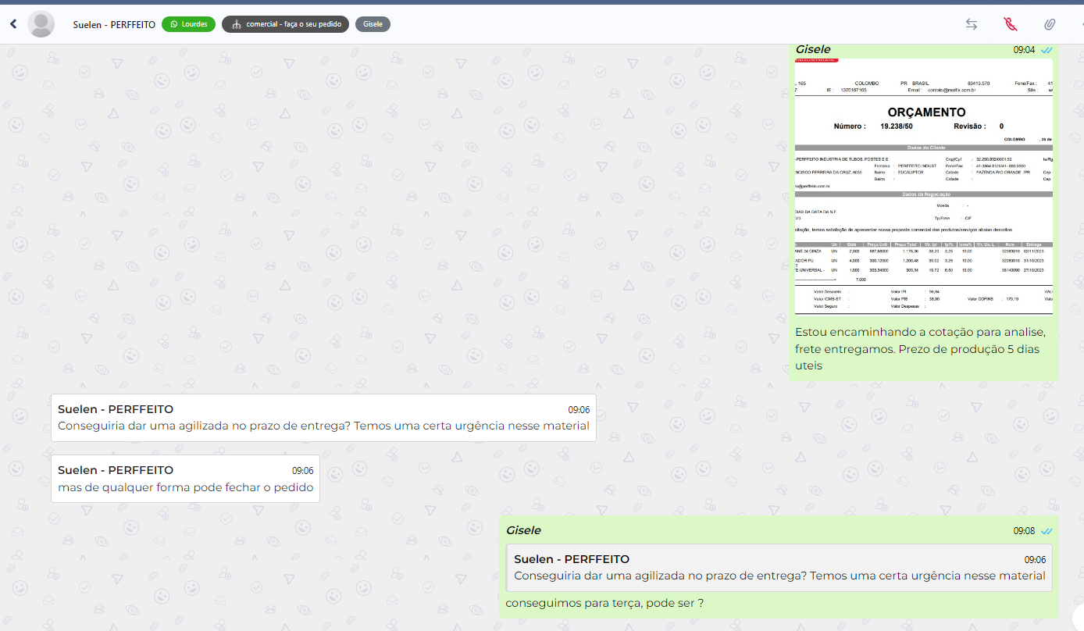1084x631 pixels.
Task: Click the Suelen - PERFFEITO contact name in header
Action: (114, 24)
